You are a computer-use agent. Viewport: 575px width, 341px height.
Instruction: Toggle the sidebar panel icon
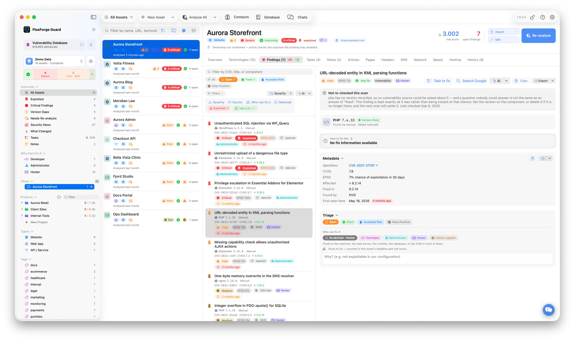click(x=93, y=17)
